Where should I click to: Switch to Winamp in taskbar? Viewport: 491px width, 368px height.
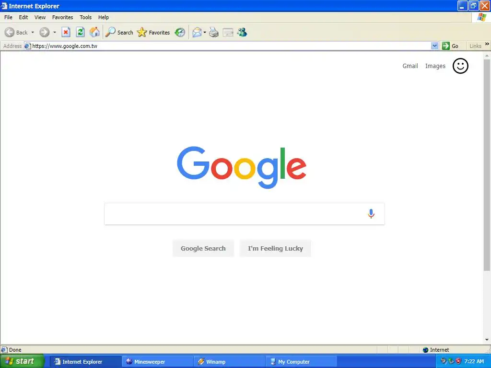pyautogui.click(x=230, y=362)
